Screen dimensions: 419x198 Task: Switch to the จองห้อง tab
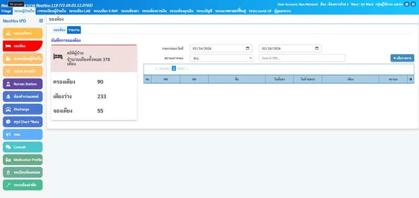click(59, 30)
